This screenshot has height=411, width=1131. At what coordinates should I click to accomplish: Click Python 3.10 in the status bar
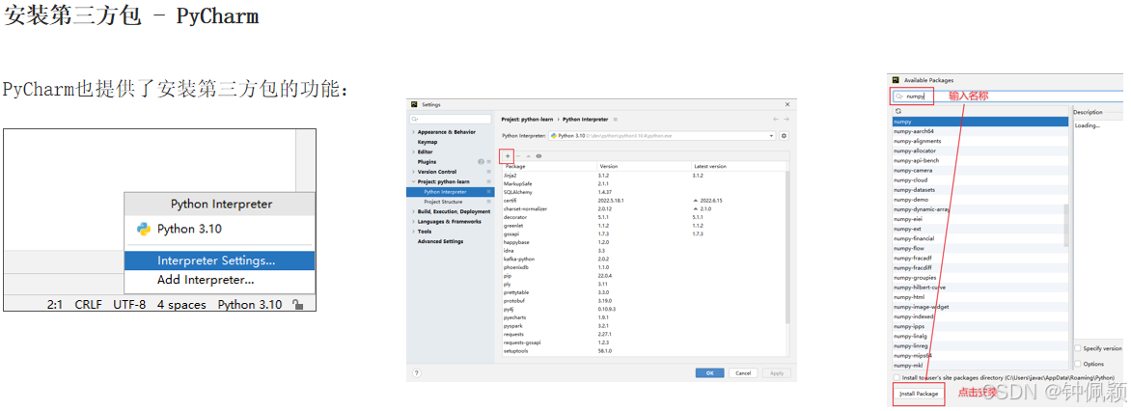click(250, 305)
